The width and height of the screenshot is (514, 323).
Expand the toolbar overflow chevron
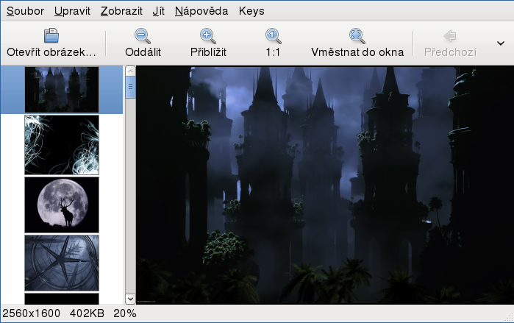[x=501, y=43]
